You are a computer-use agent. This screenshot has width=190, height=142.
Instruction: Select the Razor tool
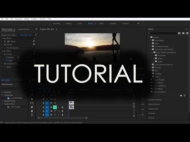32,99
